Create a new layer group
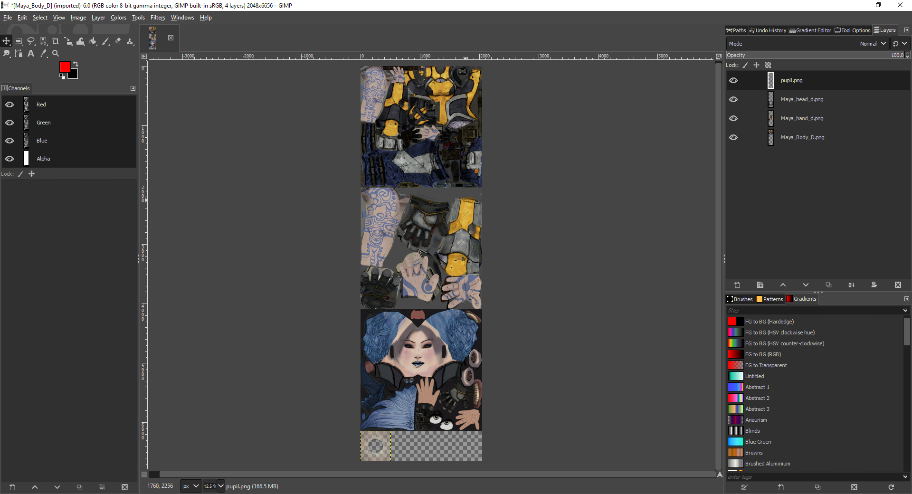 click(760, 285)
